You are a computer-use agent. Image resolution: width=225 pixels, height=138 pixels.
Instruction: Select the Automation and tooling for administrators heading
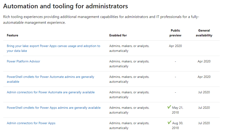coord(66,6)
